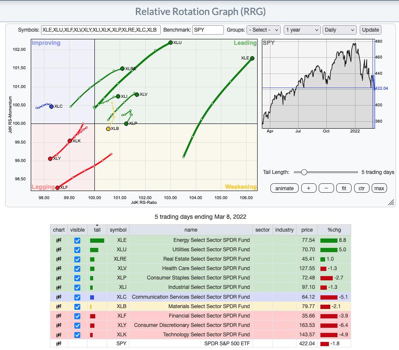The height and width of the screenshot is (350, 399).
Task: Click XLE green tail indicator
Action: (x=97, y=240)
